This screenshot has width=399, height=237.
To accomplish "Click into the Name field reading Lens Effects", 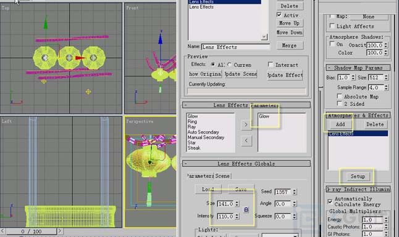I will tap(235, 47).
